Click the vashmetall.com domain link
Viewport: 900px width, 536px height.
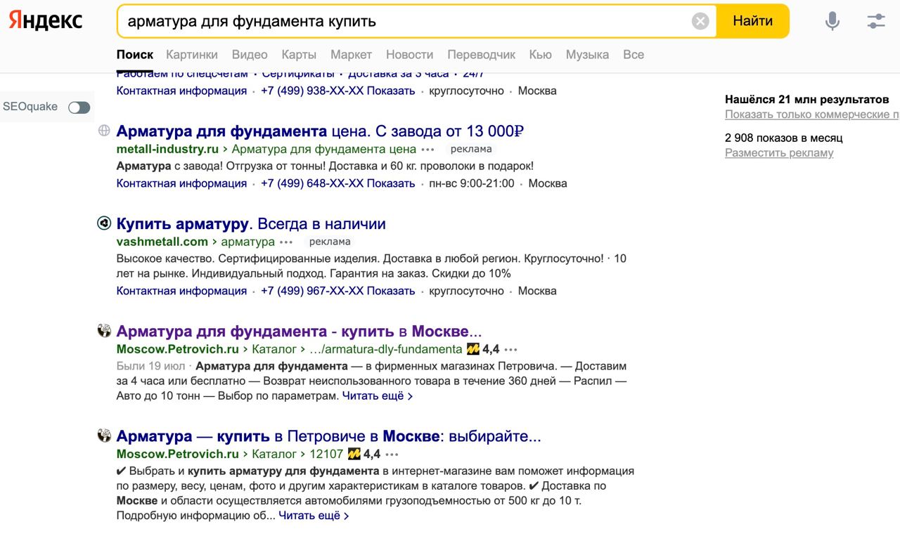pyautogui.click(x=162, y=242)
